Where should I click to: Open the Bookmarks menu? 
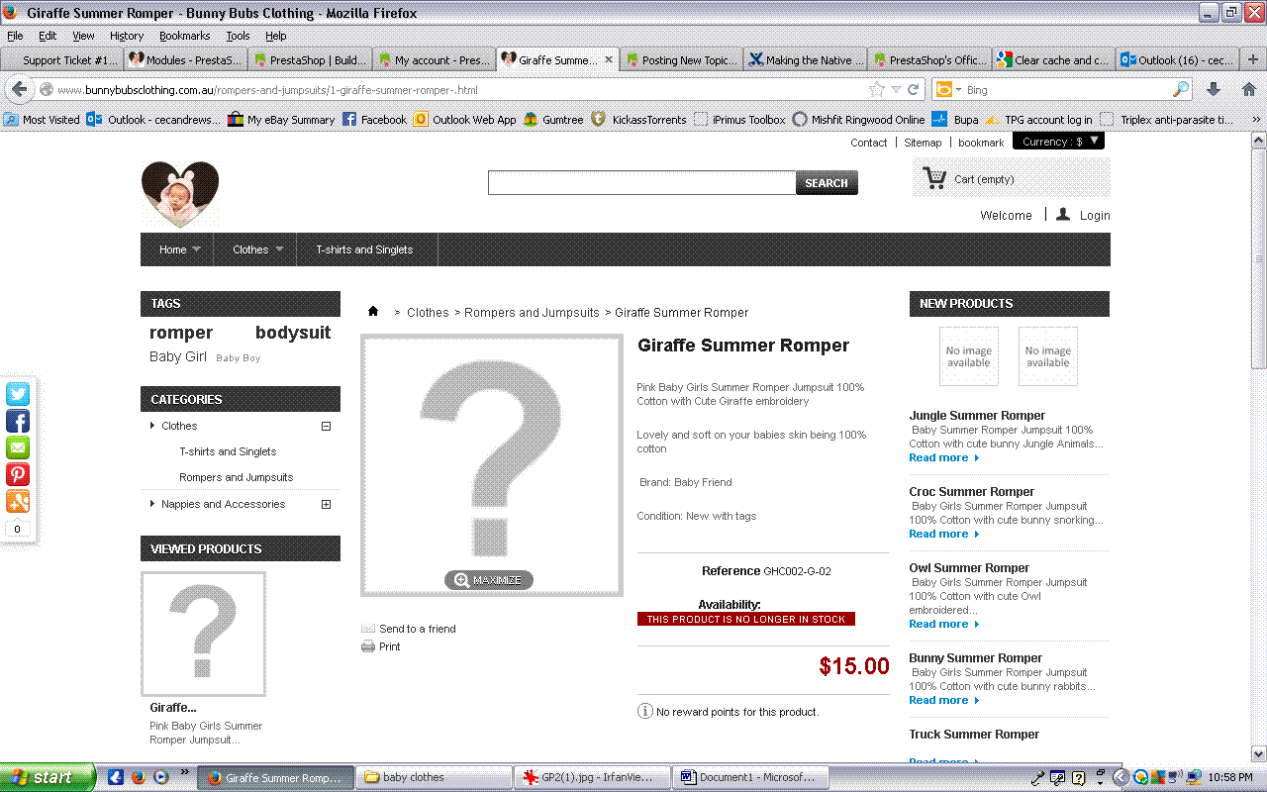(x=185, y=36)
